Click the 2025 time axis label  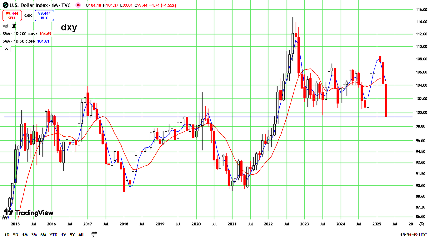tap(377, 224)
